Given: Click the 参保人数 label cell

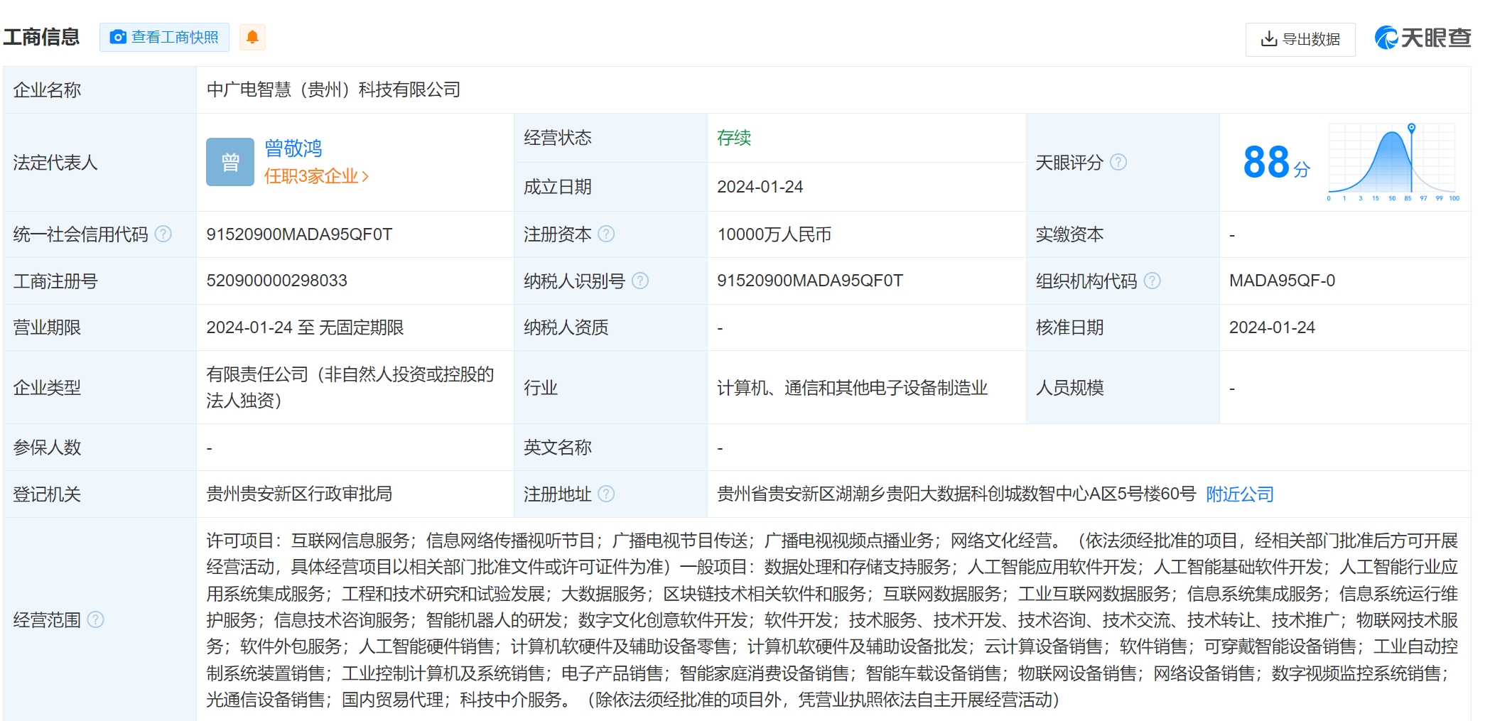Looking at the screenshot, I should [99, 448].
